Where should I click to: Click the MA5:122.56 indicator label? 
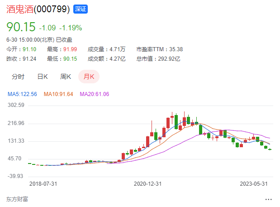pyautogui.click(x=22, y=94)
